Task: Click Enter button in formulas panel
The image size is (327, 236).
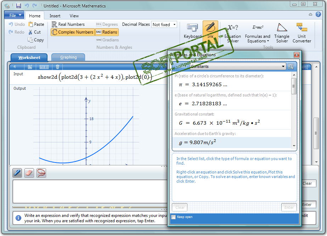Action: (x=289, y=207)
